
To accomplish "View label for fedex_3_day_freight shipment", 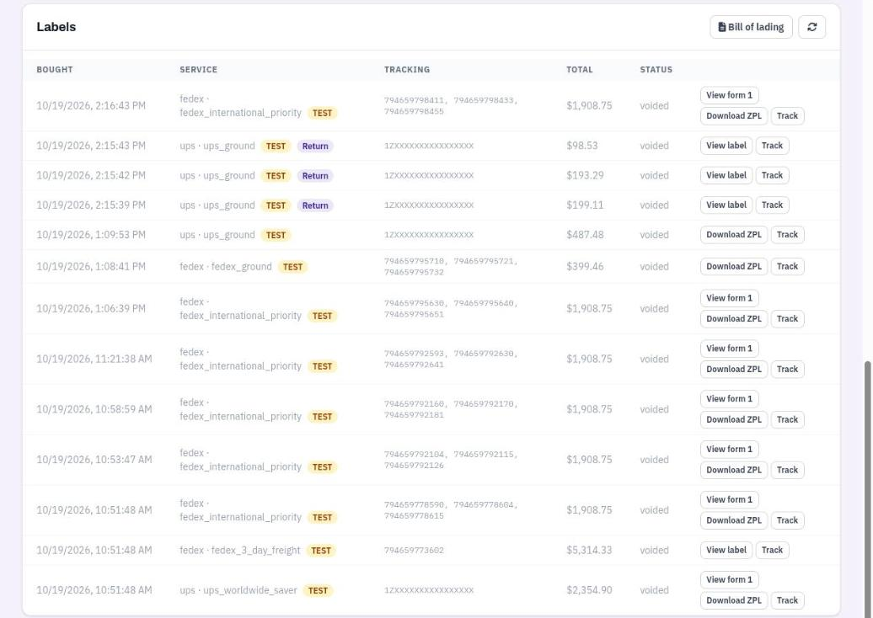I will (726, 550).
